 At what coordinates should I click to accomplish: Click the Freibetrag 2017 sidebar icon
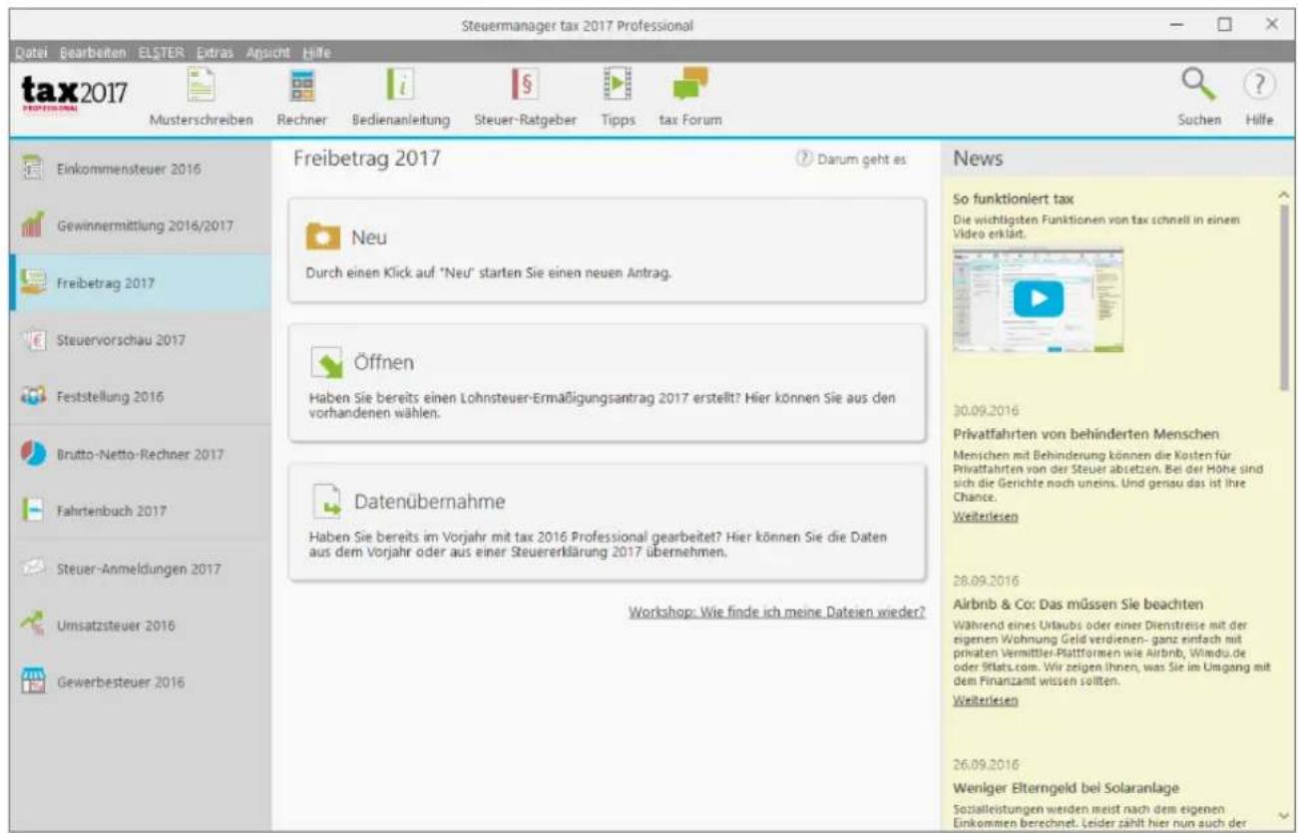click(x=33, y=282)
